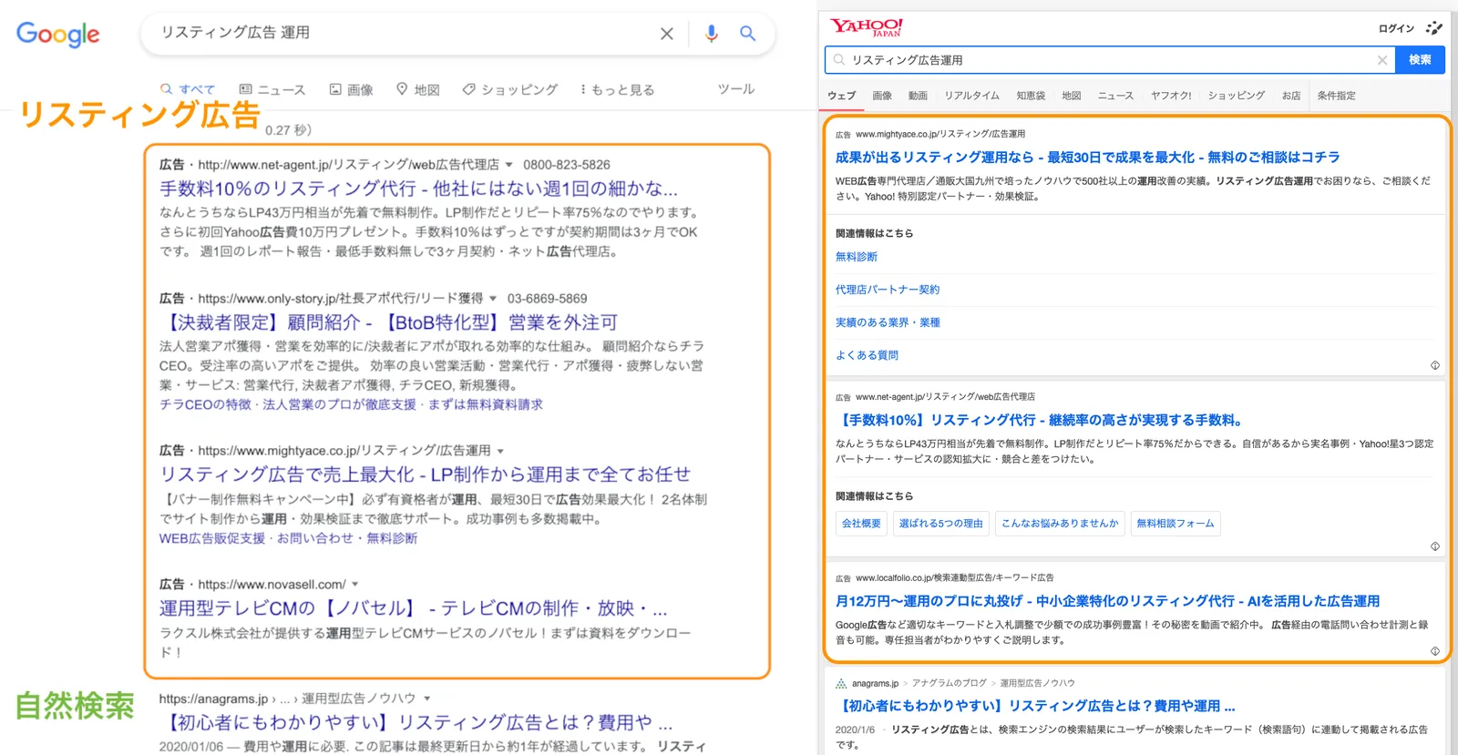
Task: Click the blue Yahoo 検索 button
Action: pyautogui.click(x=1420, y=60)
